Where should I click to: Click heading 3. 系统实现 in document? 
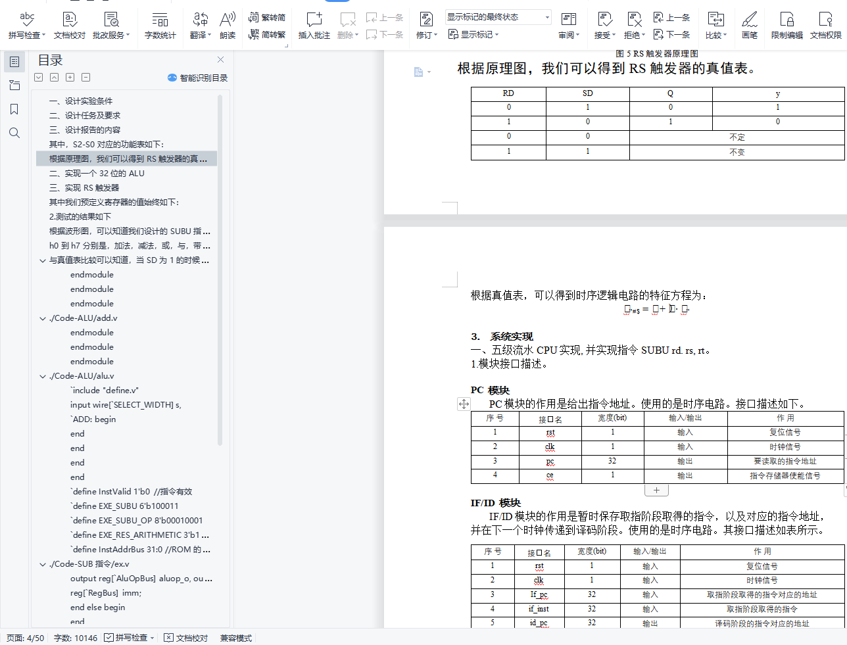coord(502,336)
